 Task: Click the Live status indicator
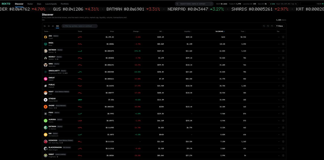click(x=273, y=4)
